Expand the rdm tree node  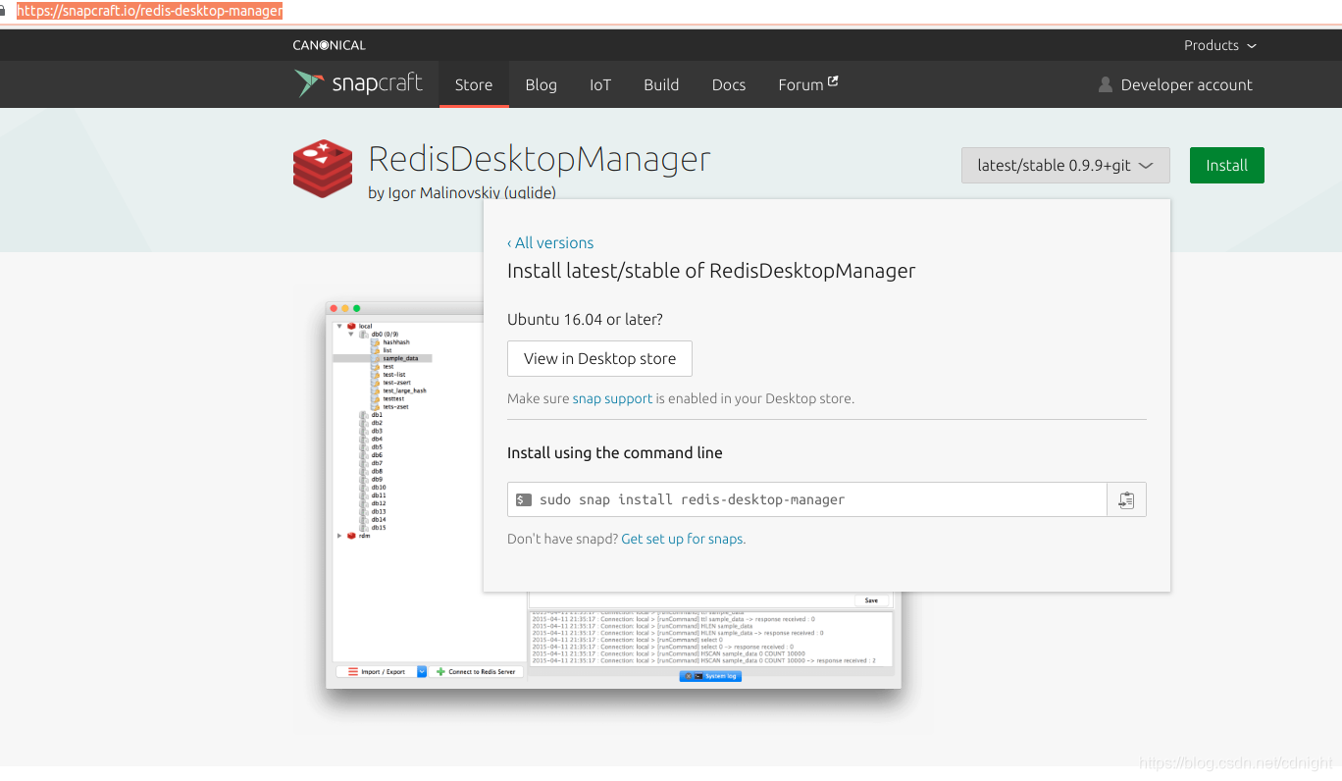tap(339, 536)
